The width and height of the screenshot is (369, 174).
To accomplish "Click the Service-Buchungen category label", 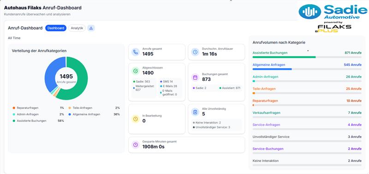I will coord(268,149).
